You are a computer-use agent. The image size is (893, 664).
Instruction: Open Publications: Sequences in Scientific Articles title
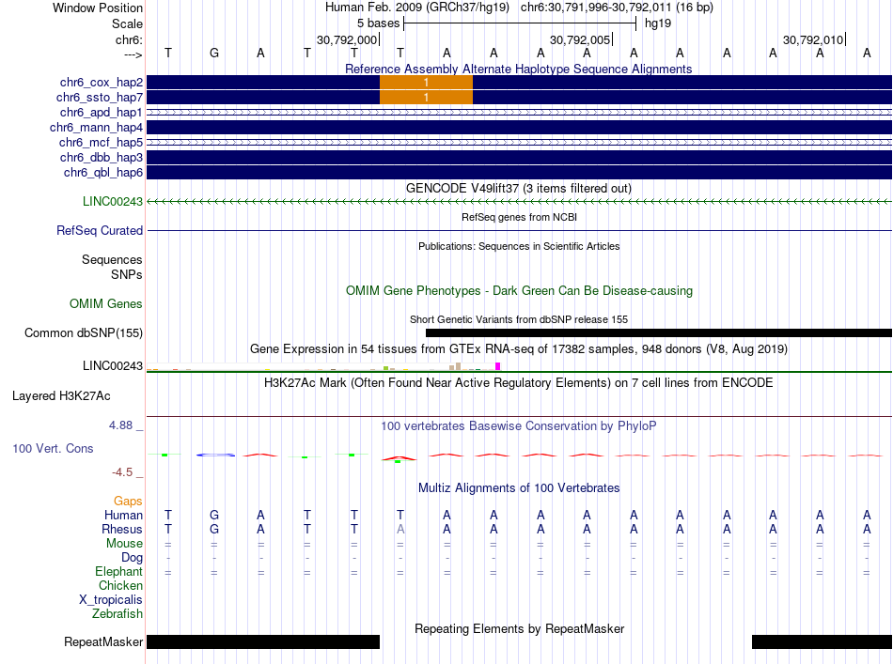519,246
